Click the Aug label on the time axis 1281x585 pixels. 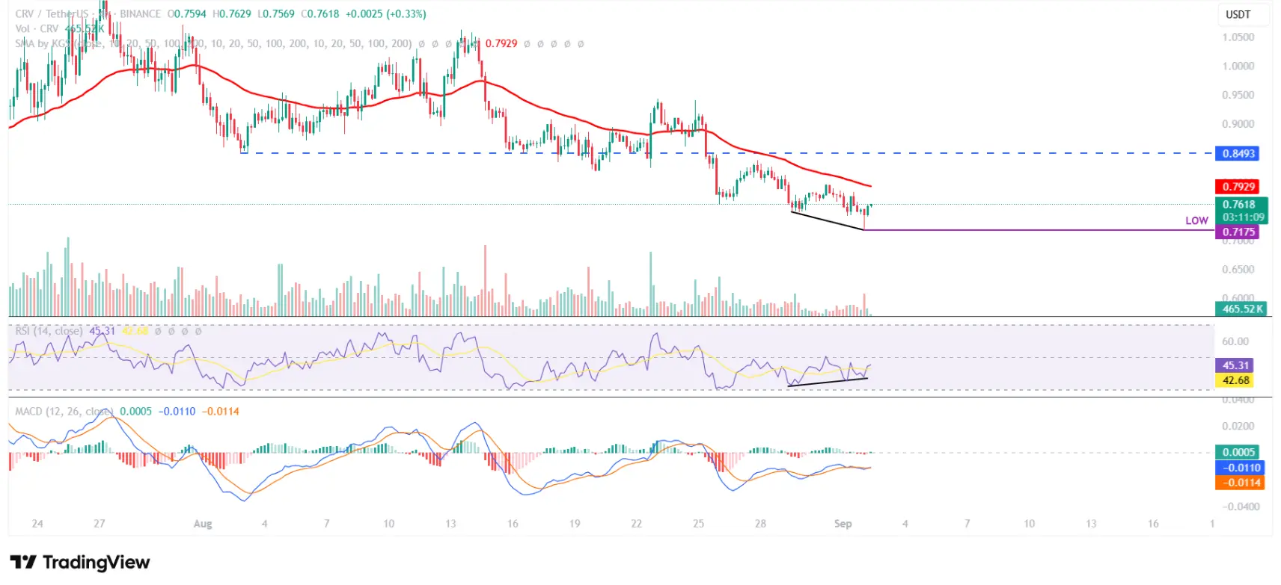[x=203, y=524]
